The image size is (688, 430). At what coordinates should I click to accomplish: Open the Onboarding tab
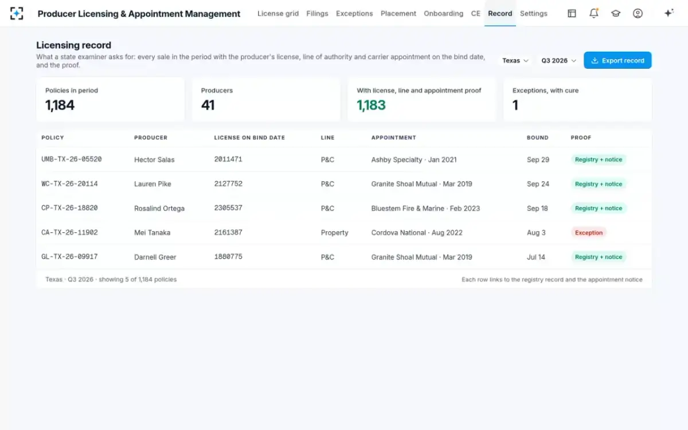(444, 13)
